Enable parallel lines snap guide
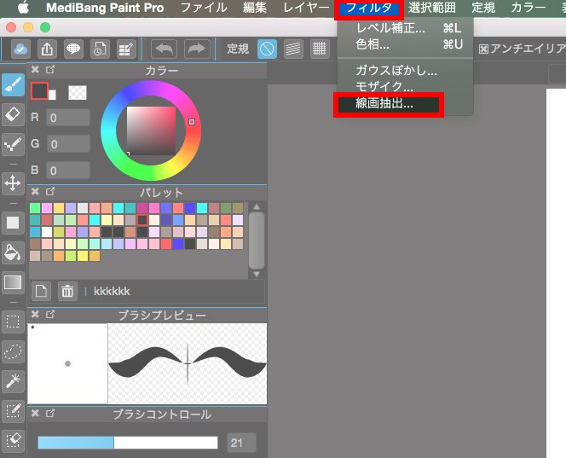The width and height of the screenshot is (566, 458). pos(293,49)
